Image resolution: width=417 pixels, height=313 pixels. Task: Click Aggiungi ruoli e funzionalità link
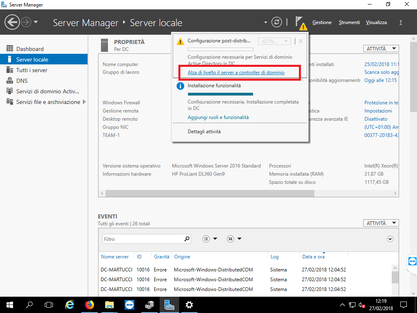[x=218, y=117]
